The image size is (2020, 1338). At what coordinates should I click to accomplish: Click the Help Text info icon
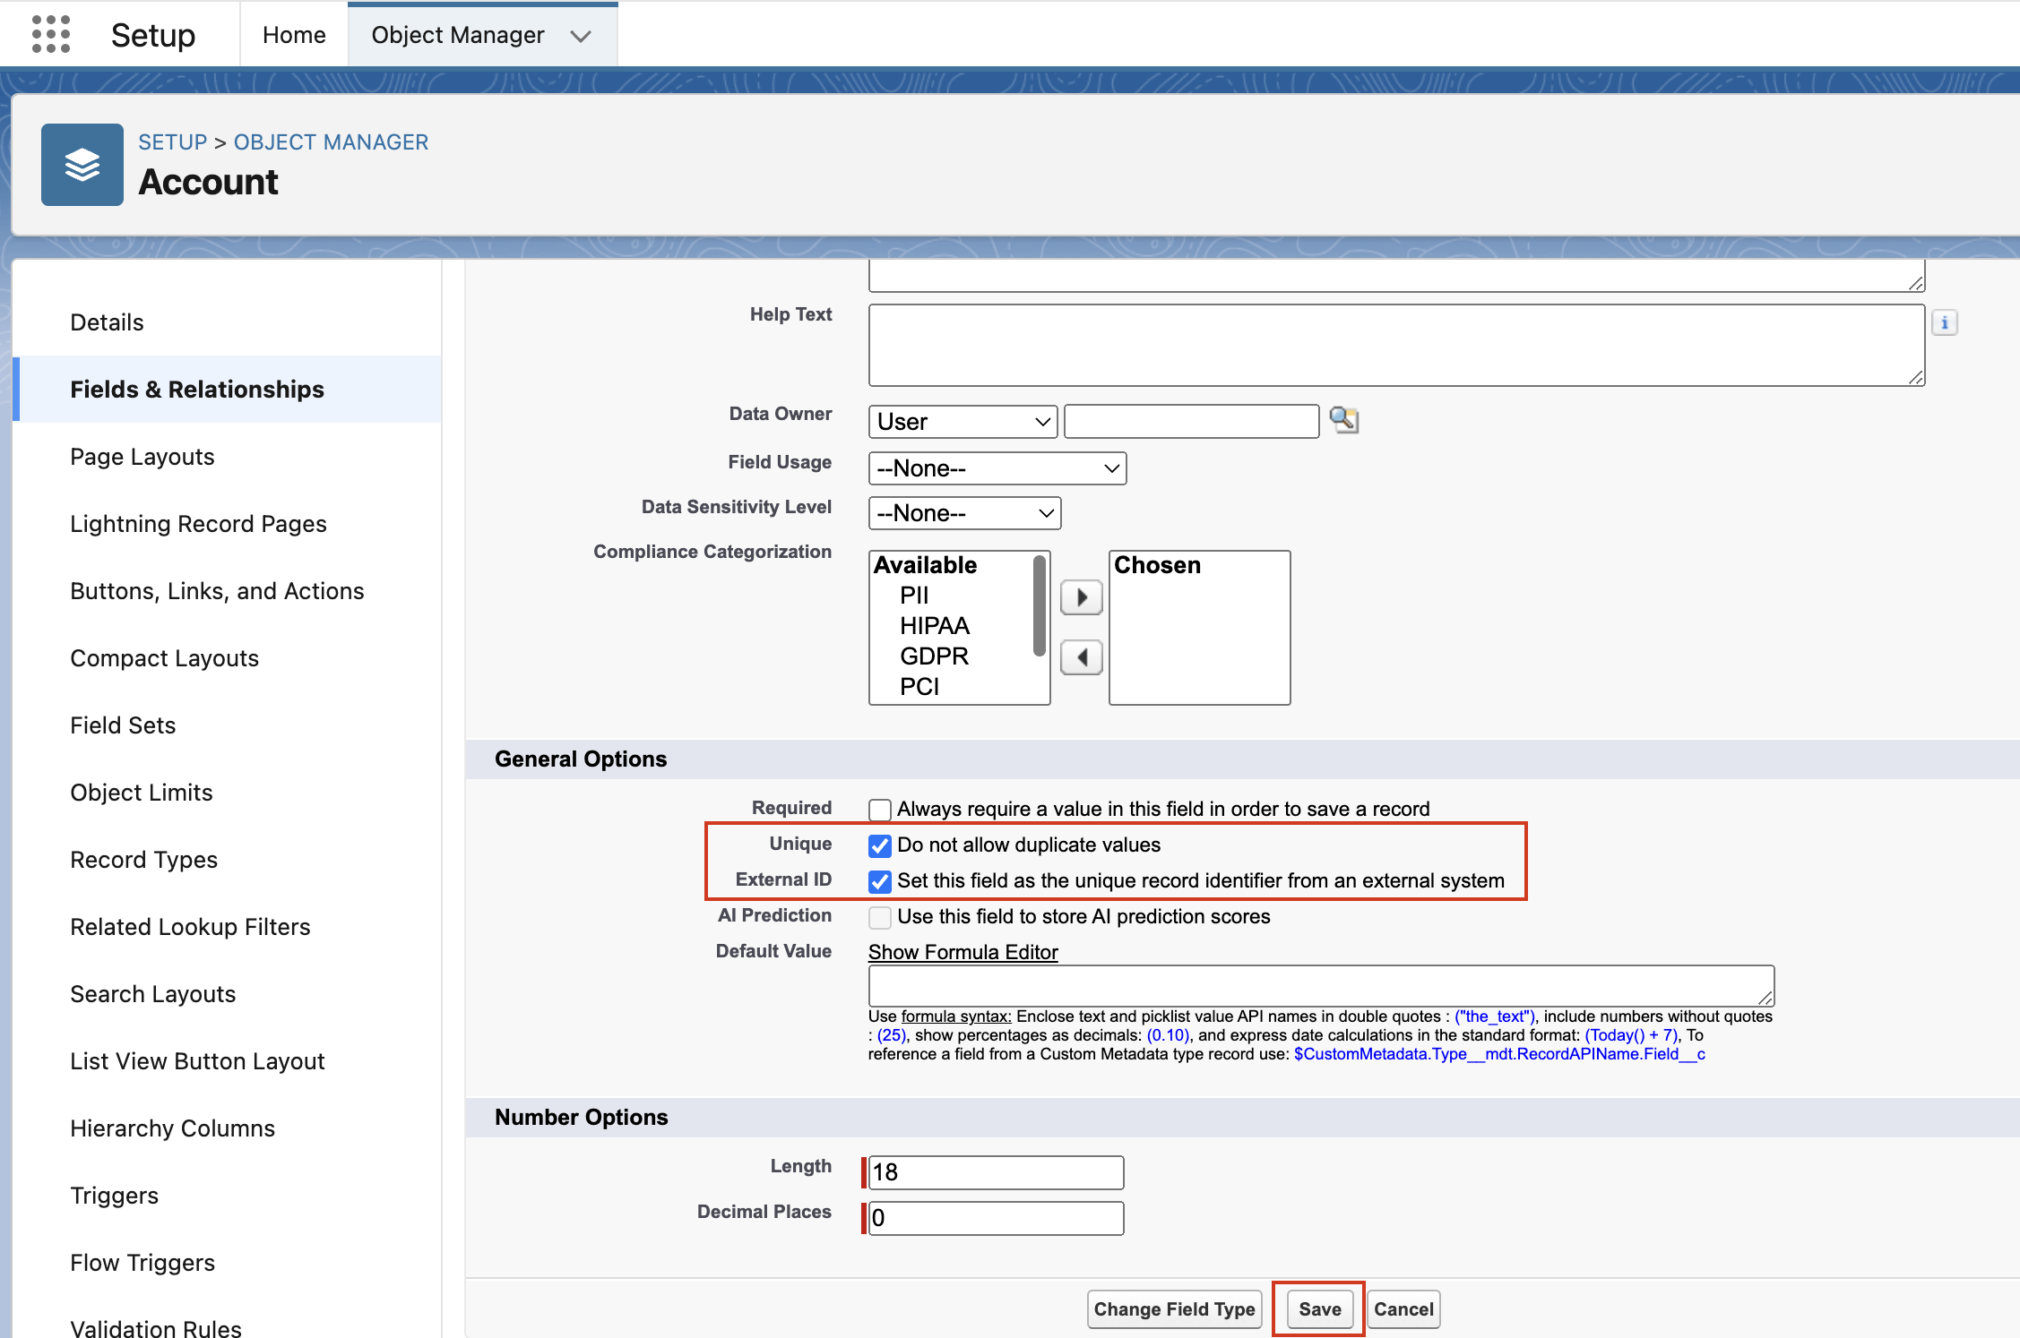(x=1944, y=322)
